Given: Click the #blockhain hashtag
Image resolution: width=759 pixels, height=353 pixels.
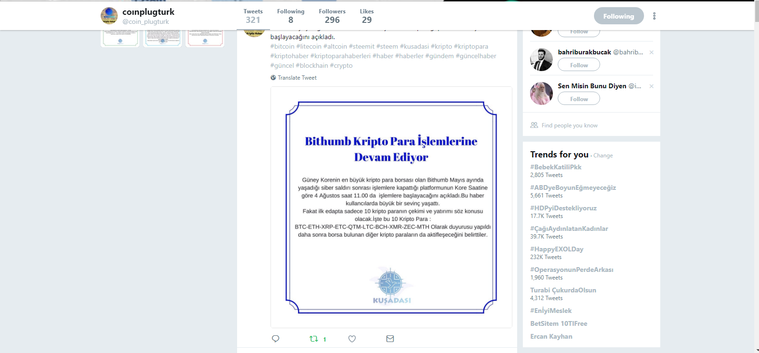Looking at the screenshot, I should click(x=312, y=65).
